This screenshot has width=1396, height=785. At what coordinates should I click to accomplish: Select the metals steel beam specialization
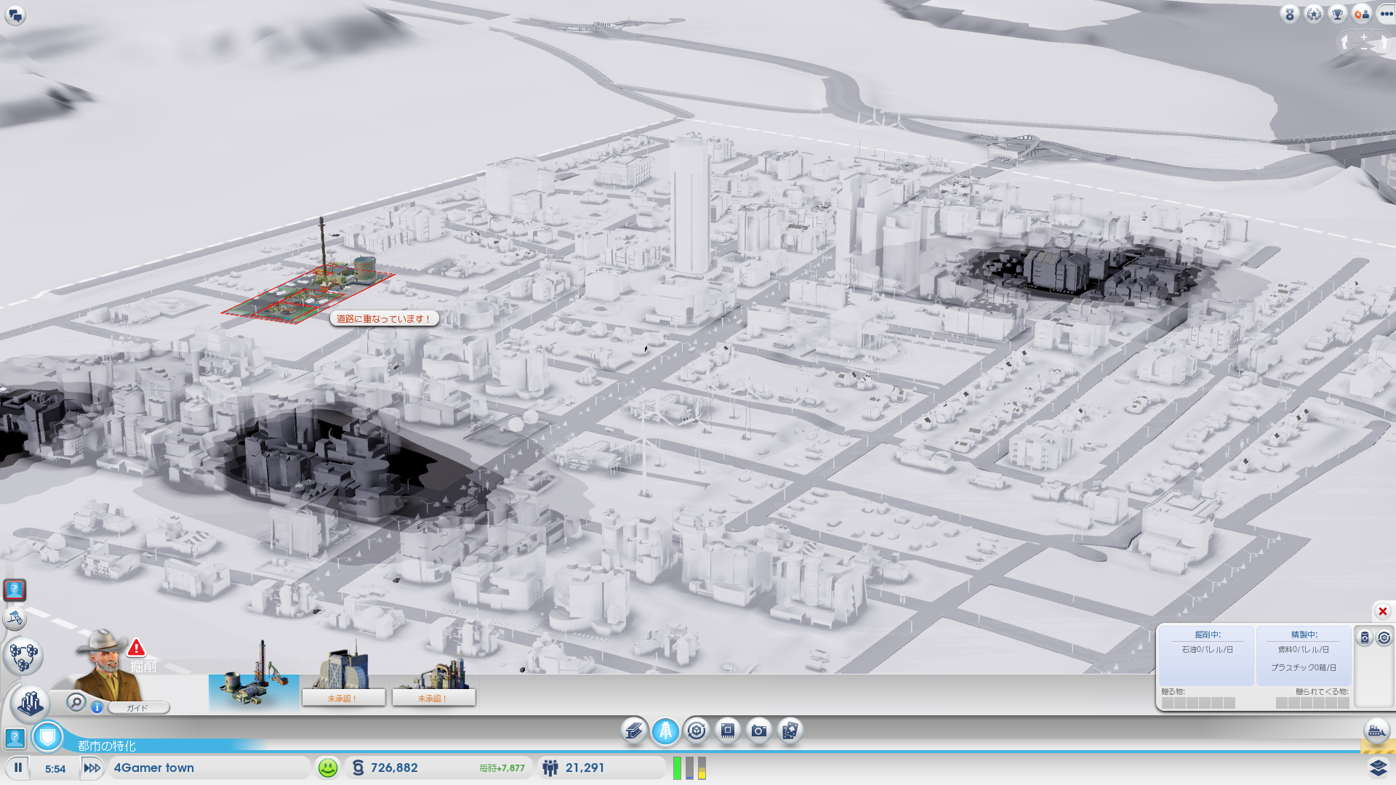pyautogui.click(x=634, y=730)
